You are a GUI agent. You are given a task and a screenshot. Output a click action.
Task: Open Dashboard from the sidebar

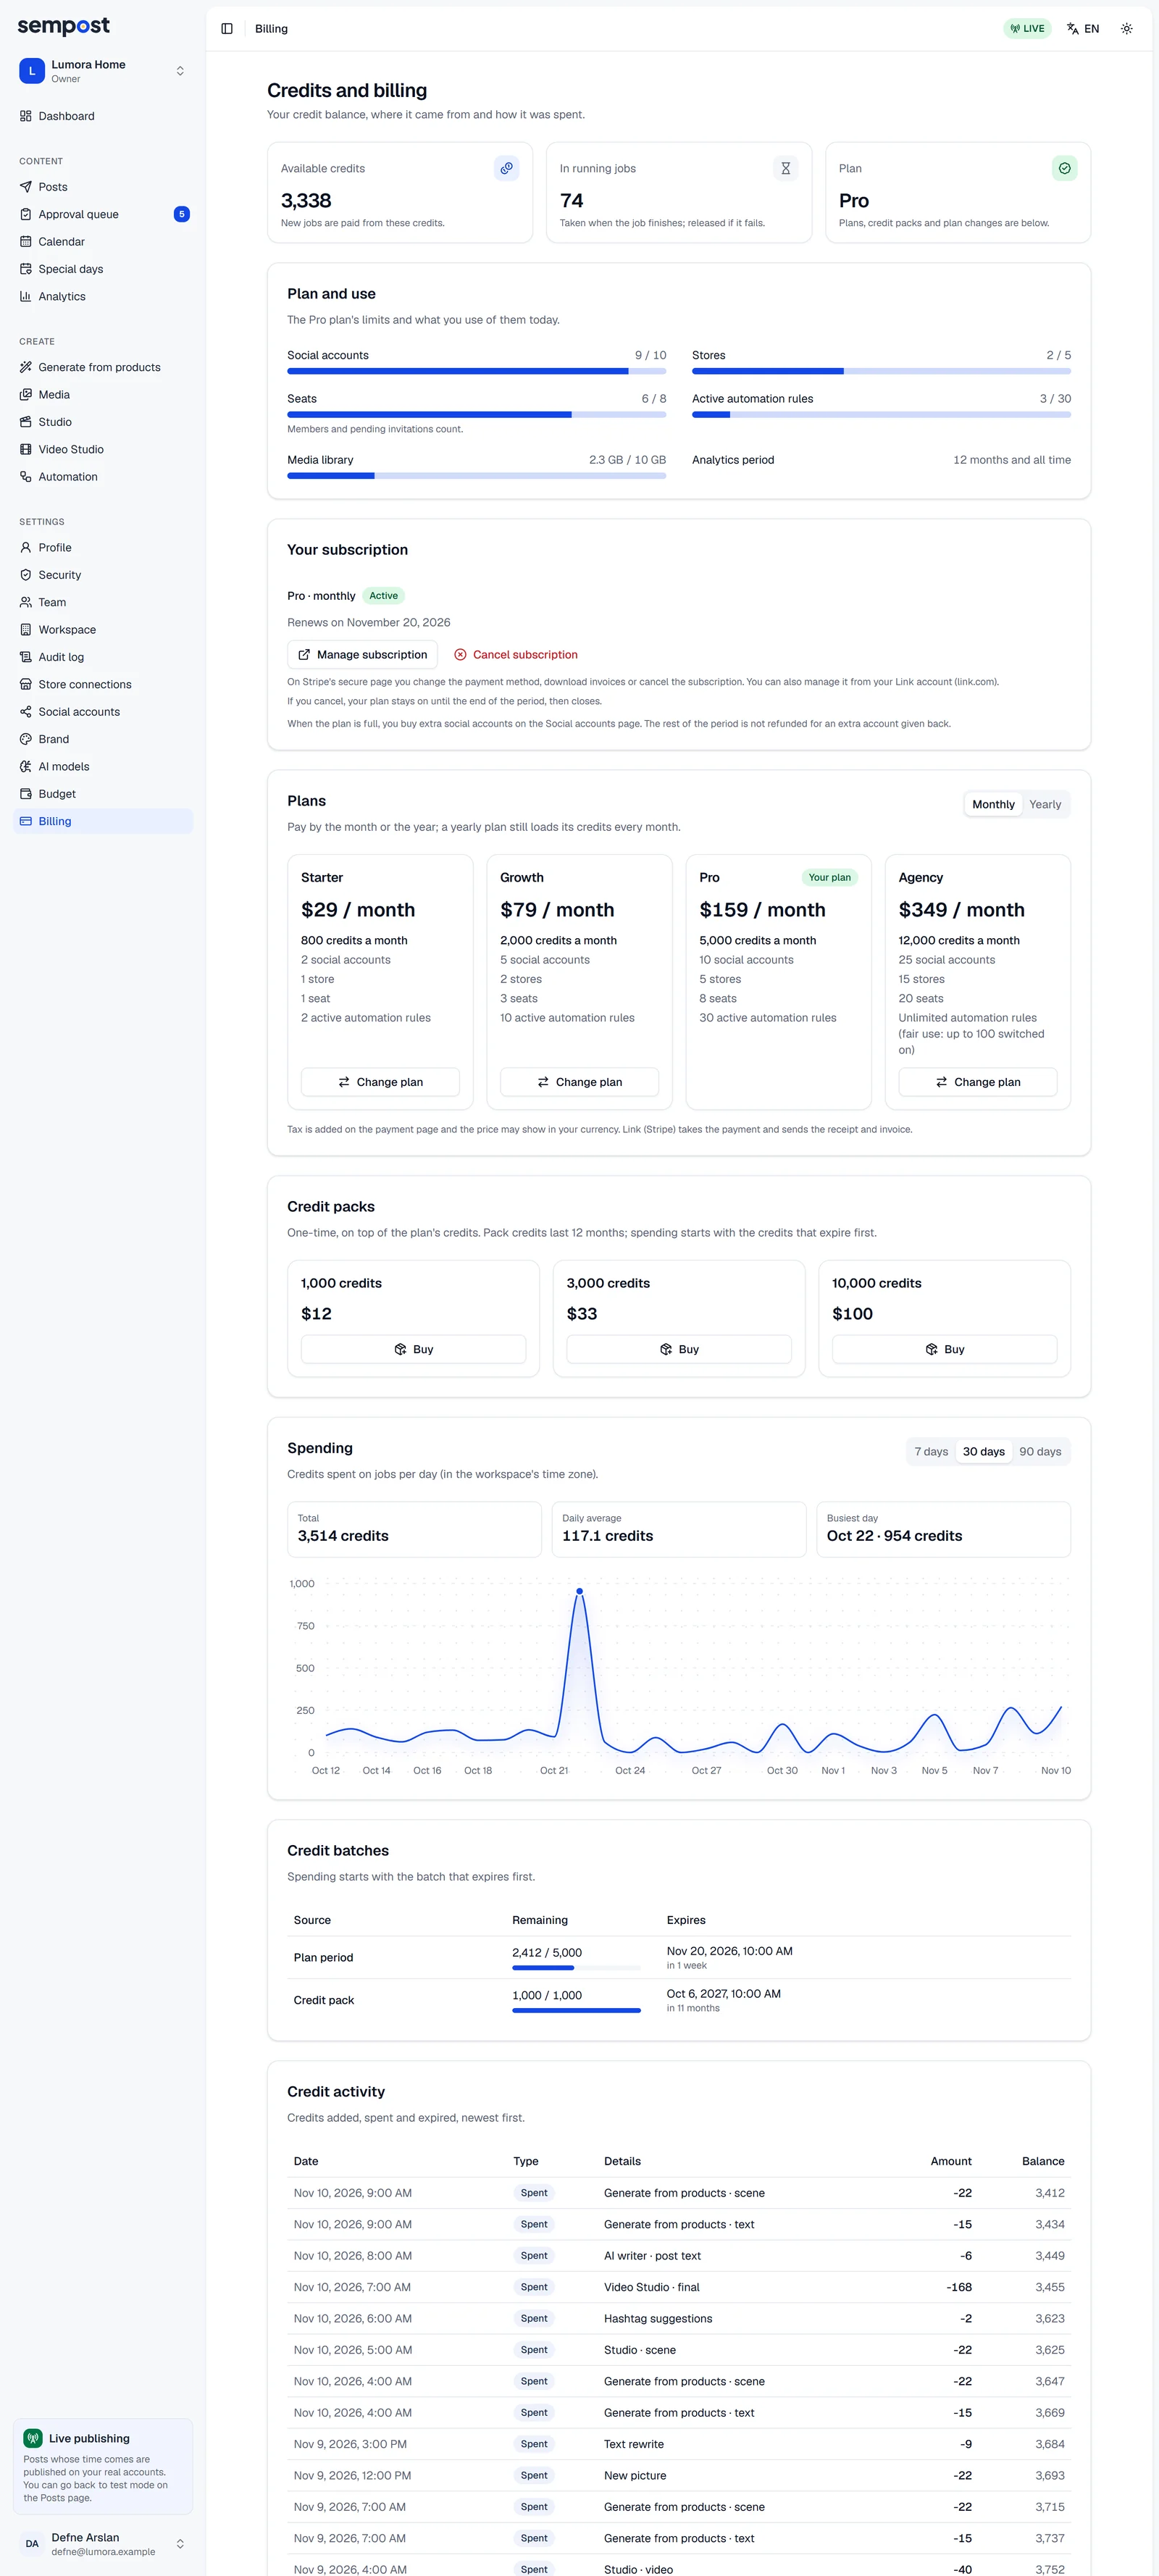(x=103, y=116)
